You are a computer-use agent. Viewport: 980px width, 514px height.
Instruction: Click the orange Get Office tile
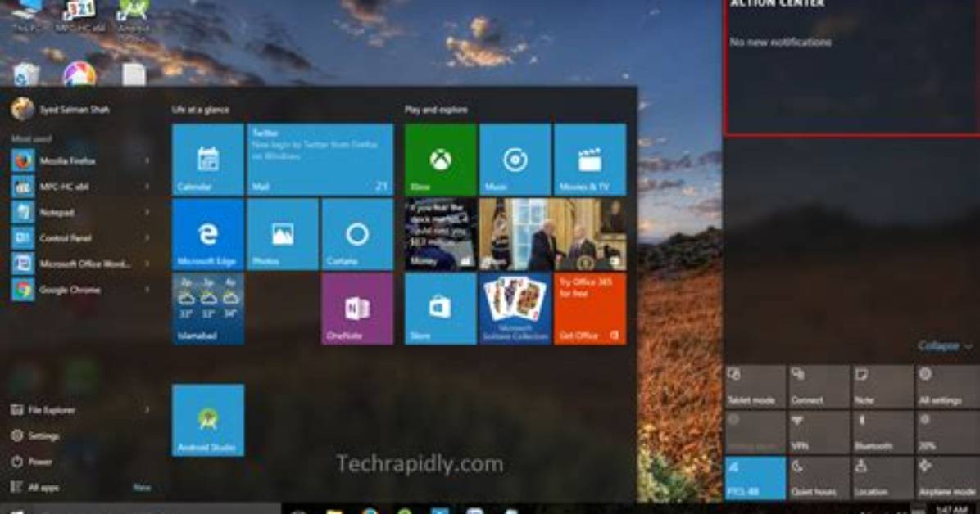590,309
